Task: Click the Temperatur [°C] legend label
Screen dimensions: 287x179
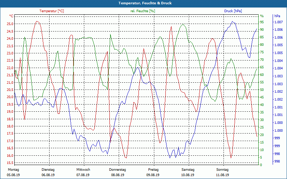Action: click(x=52, y=11)
